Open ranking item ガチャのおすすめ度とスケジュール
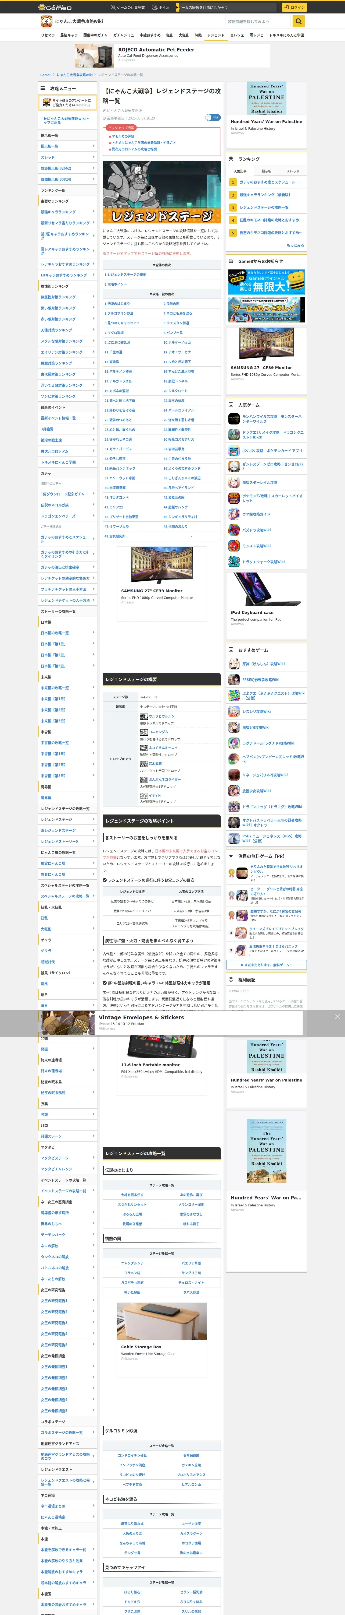345x1615 pixels. pos(271,182)
